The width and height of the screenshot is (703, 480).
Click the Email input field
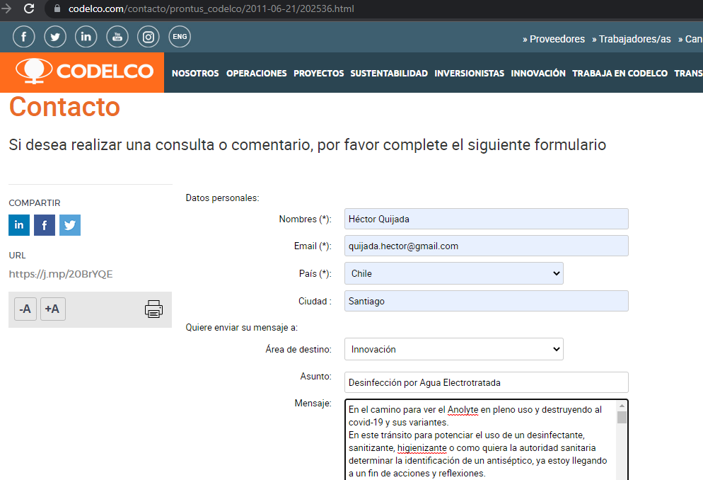pos(487,246)
